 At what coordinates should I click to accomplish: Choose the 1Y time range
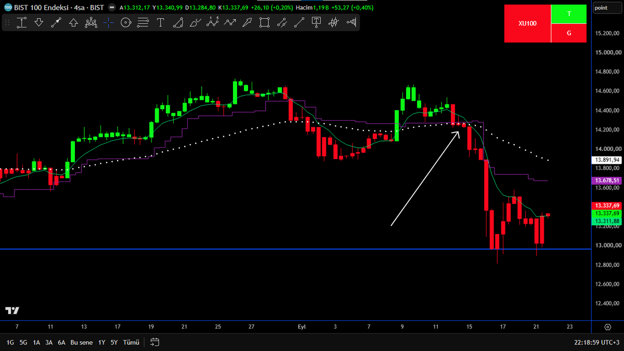coord(102,342)
